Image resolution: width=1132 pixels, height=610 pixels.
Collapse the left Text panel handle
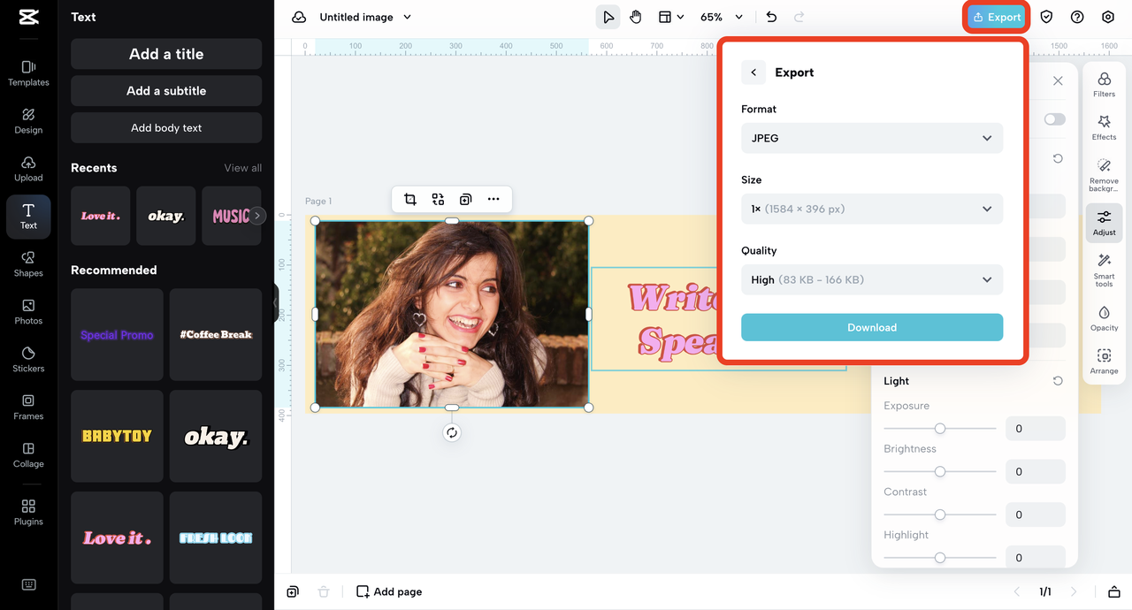275,303
